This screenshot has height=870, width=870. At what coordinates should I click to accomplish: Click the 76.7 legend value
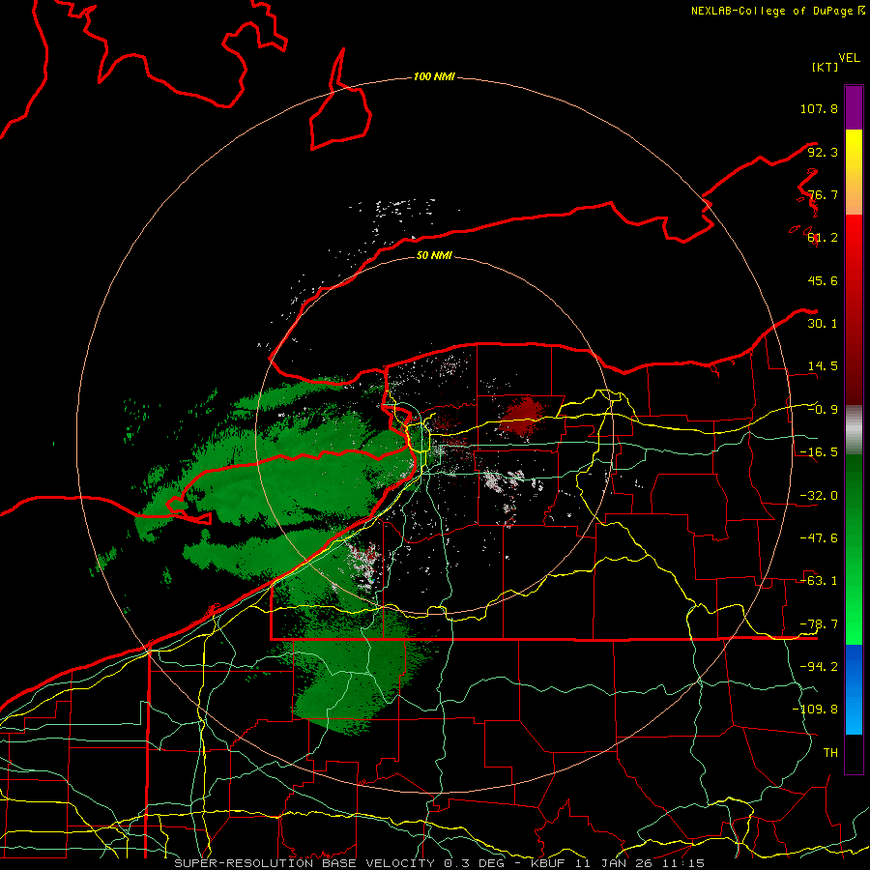(x=823, y=194)
